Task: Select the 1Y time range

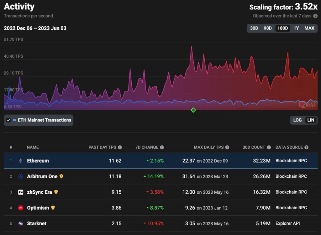Action: [296, 28]
